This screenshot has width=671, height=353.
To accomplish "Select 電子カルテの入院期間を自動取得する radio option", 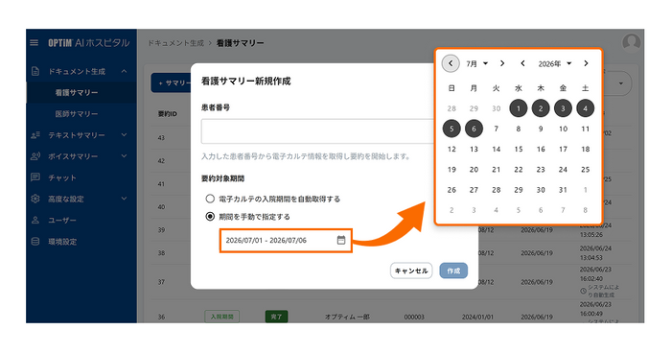I will [210, 199].
